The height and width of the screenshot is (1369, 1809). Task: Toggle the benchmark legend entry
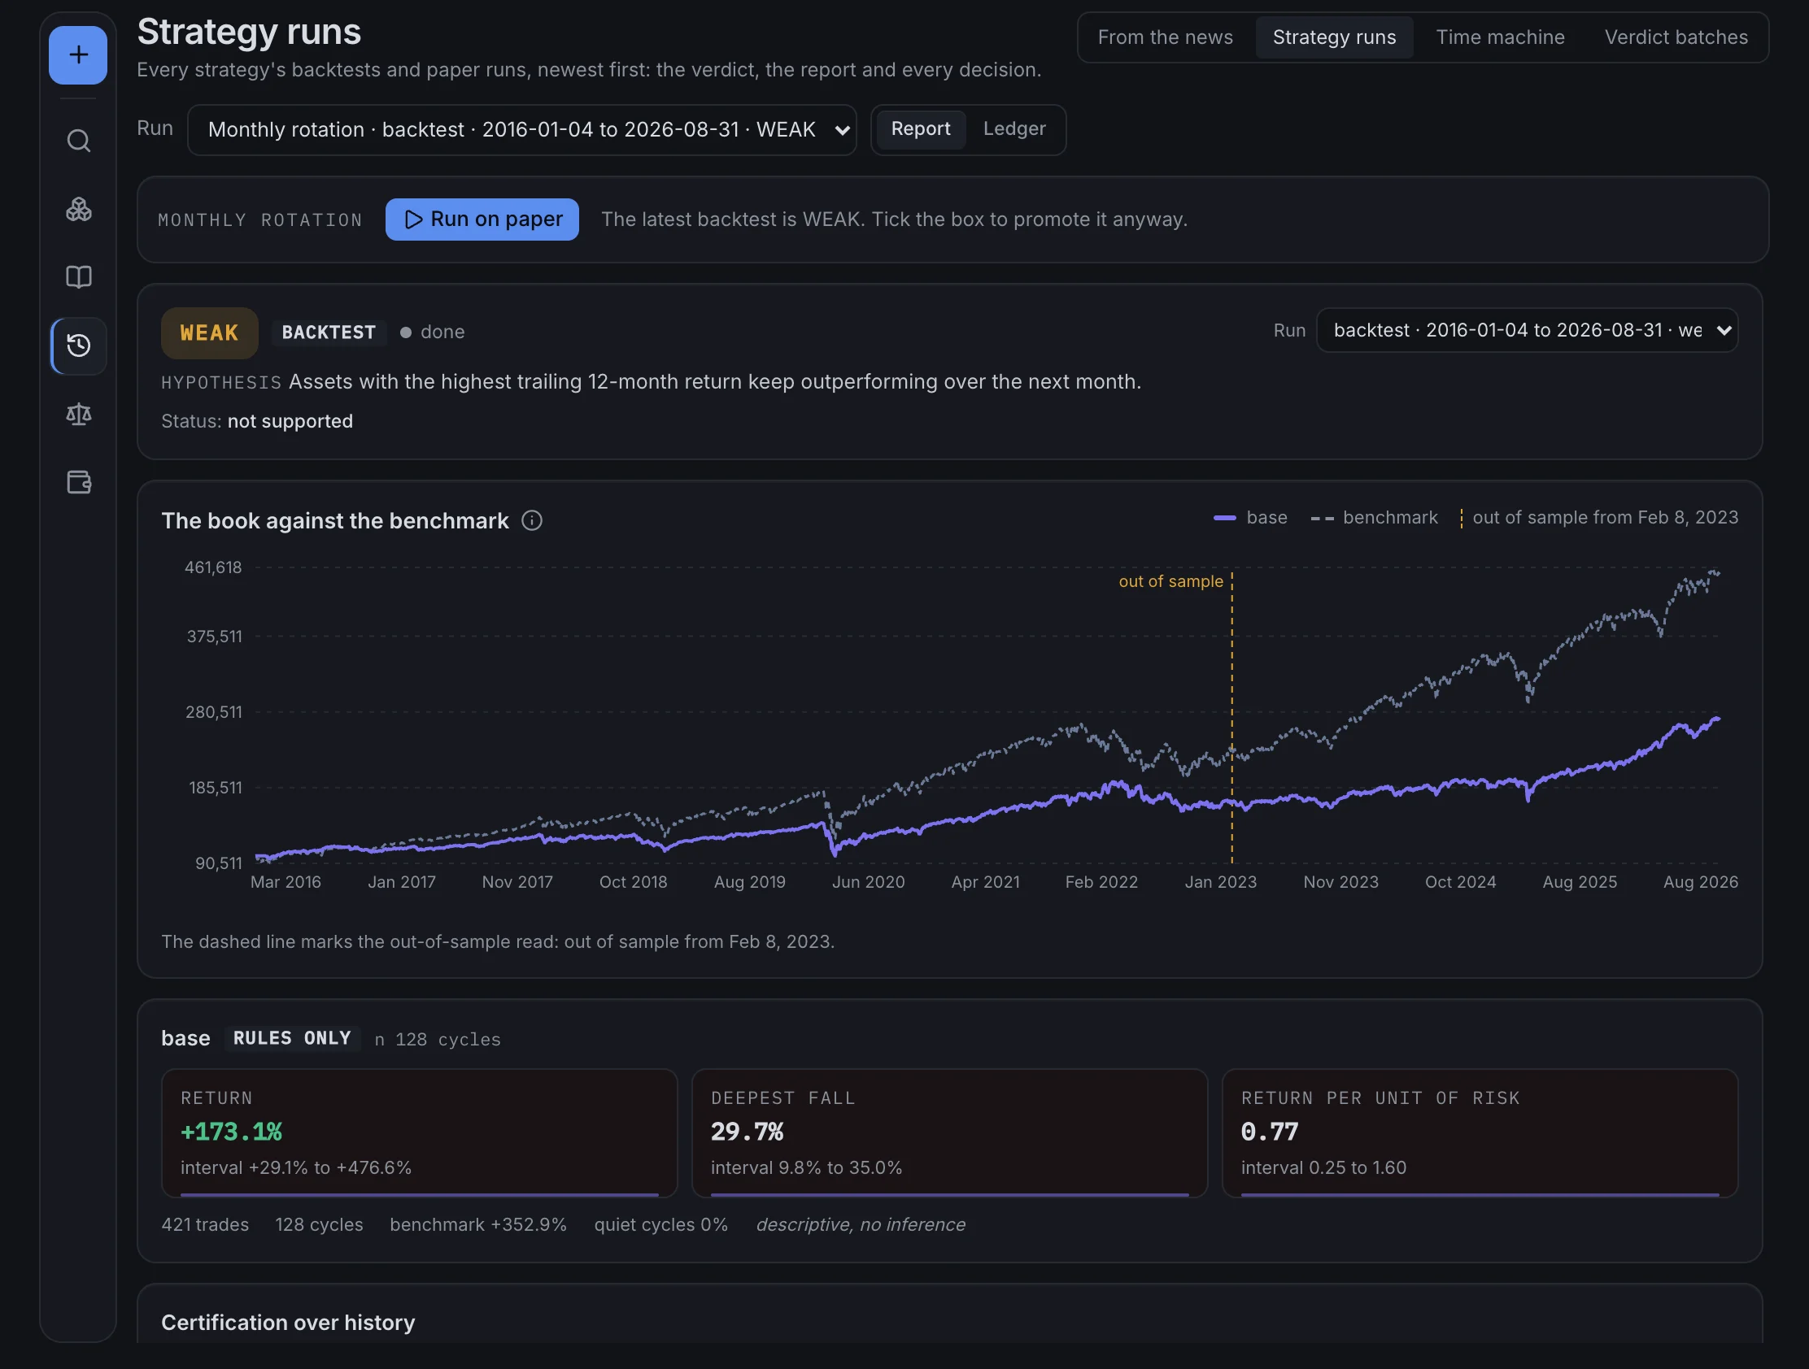click(x=1373, y=517)
